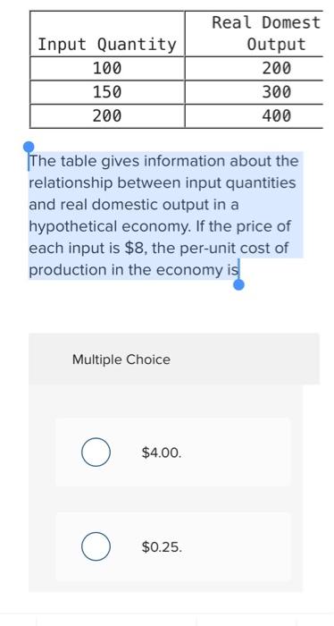
Task: Tap the selection end handle after "is"
Action: point(238,284)
